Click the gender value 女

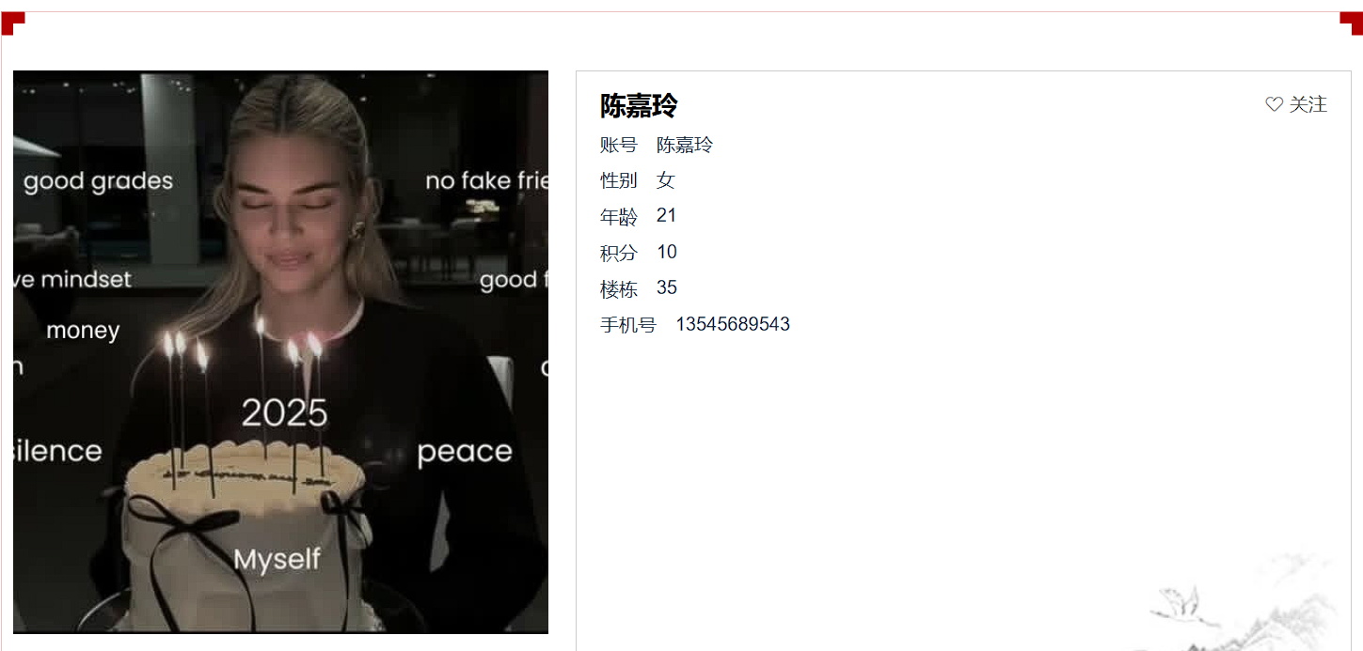[666, 180]
